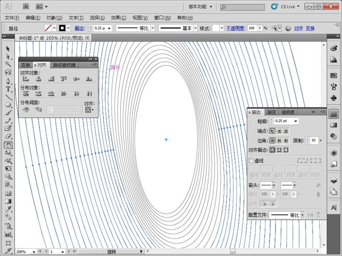This screenshot has height=256, width=342.
Task: Open the variable width profile 等比 dropdown
Action: [153, 28]
